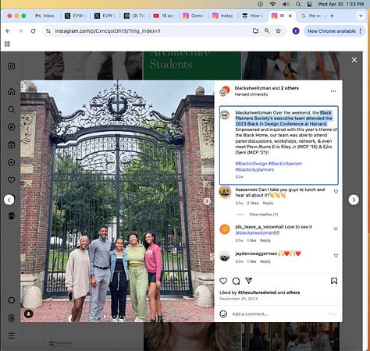Image resolution: width=370 pixels, height=351 pixels.
Task: Open Wi-Fi menu in macOS menu bar
Action: [272, 4]
